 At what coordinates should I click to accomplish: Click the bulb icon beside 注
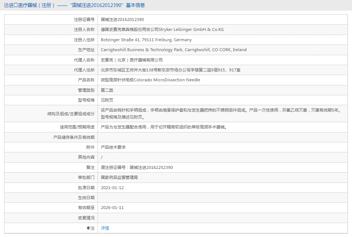pos(88,228)
